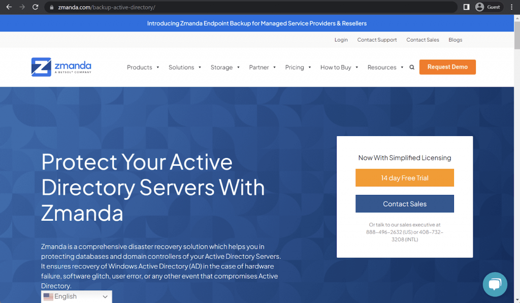Open the chat widget bubble
Screen dimensions: 520x303
point(495,284)
